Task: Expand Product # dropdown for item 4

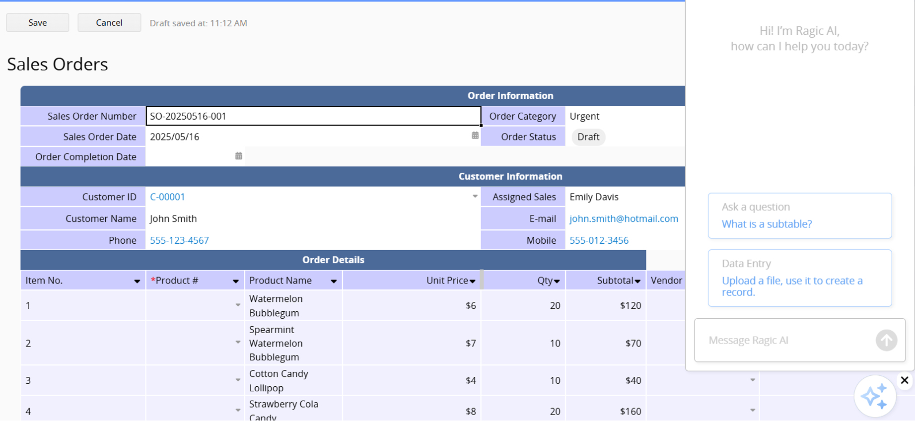Action: coord(238,410)
